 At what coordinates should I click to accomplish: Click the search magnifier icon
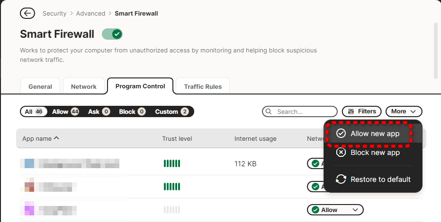(x=269, y=112)
